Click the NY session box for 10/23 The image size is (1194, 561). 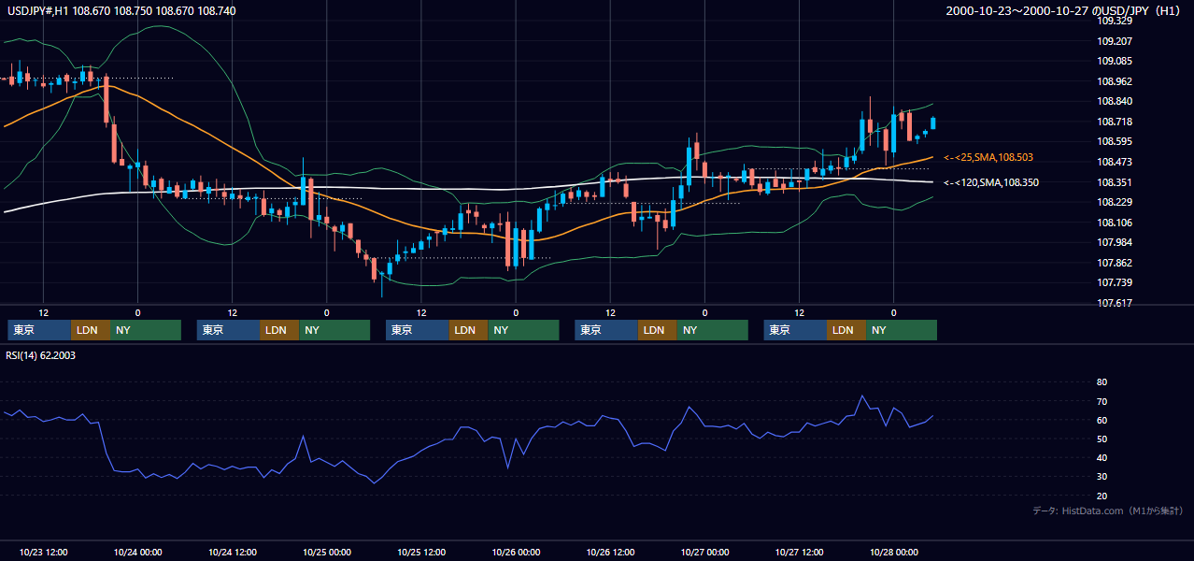point(146,330)
